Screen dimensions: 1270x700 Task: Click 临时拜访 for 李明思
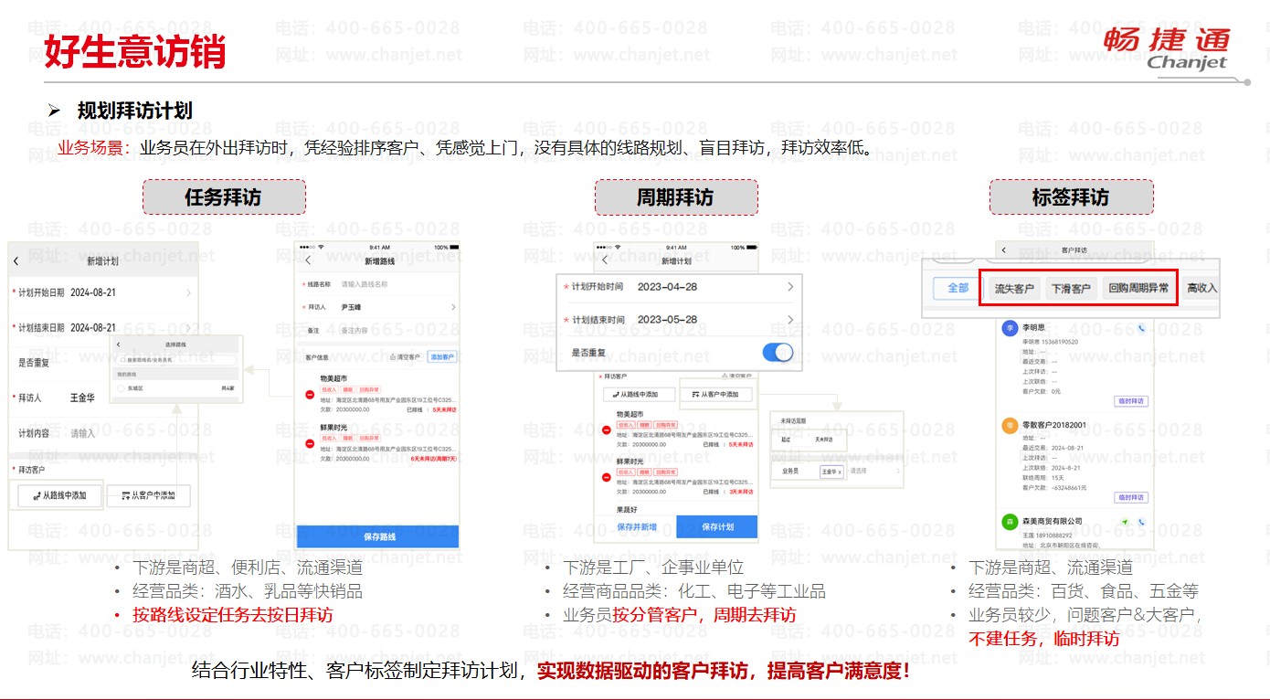click(1131, 401)
